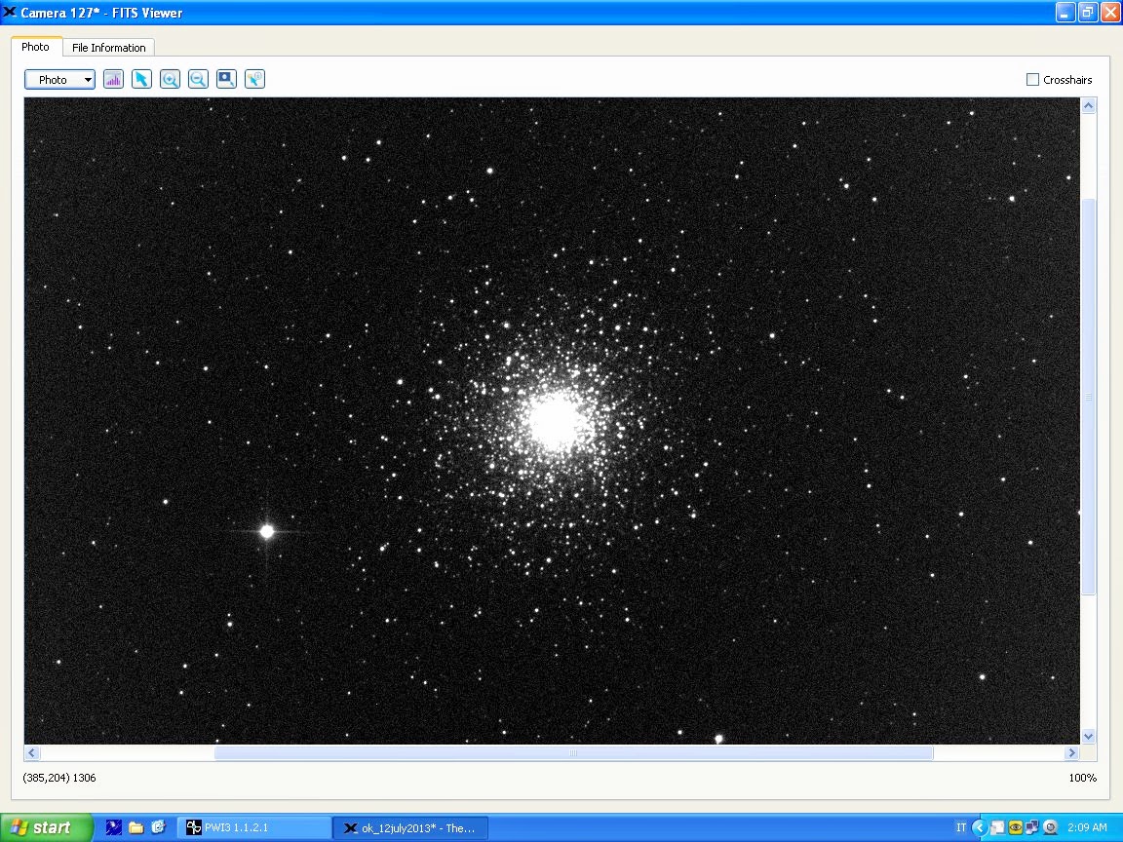Image resolution: width=1123 pixels, height=842 pixels.
Task: Enable the Crosshairs checkbox
Action: (1032, 80)
